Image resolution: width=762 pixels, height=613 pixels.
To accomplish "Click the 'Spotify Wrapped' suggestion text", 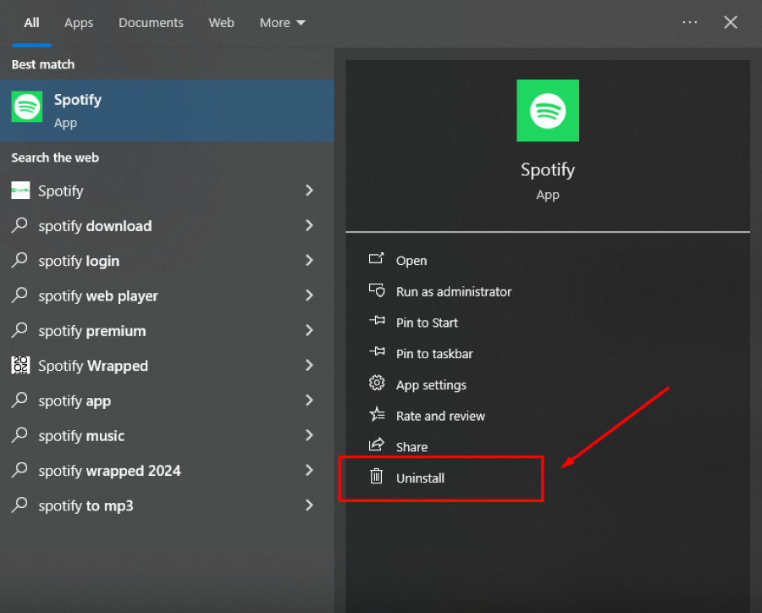I will click(x=93, y=366).
